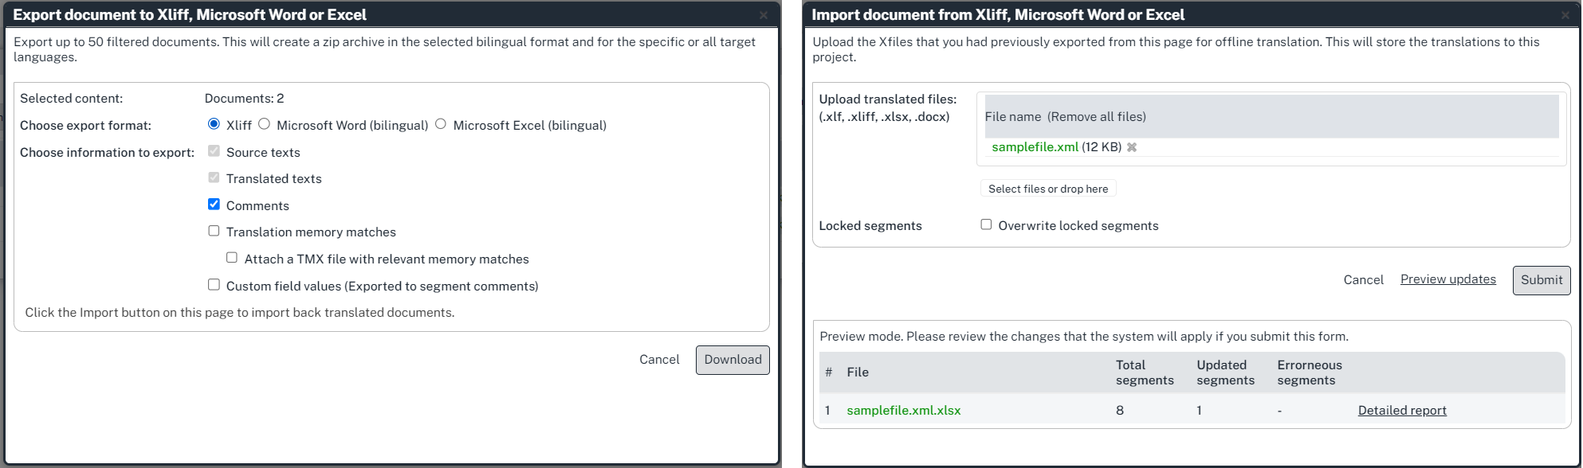Click Select files or drop here

click(x=1047, y=189)
